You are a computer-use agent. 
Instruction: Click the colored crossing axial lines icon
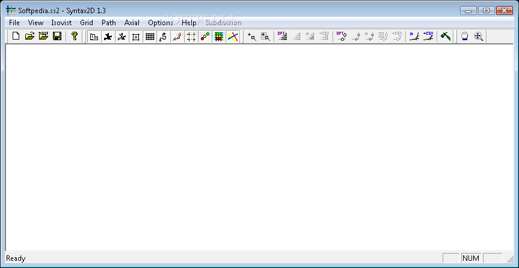(x=233, y=37)
